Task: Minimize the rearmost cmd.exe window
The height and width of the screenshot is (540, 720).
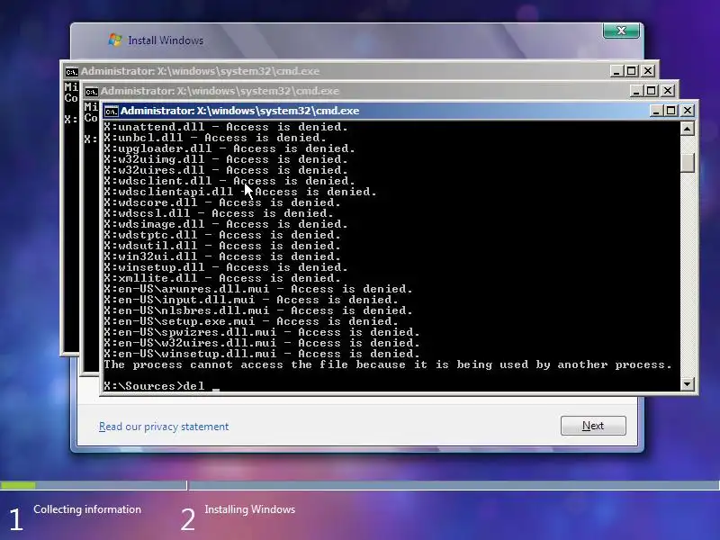Action: coord(616,71)
